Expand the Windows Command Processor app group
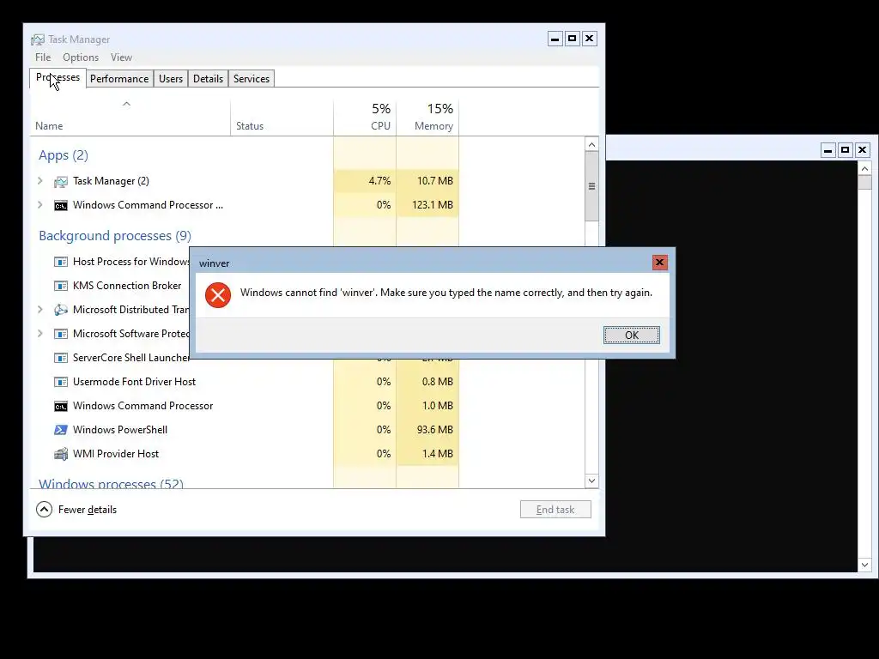 coord(39,204)
